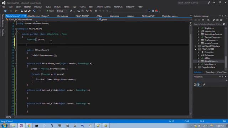228x128 pixels.
Task: Click the Navigate Backward toolbar icon
Action: [5, 11]
